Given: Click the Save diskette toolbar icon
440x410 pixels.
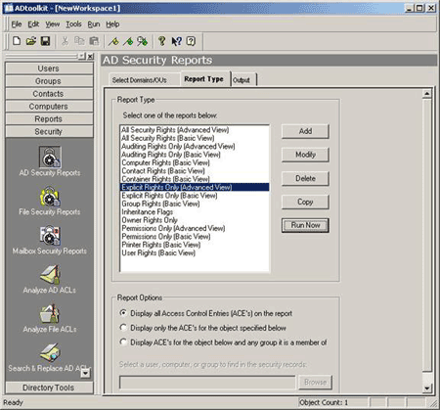Looking at the screenshot, I should click(x=45, y=41).
